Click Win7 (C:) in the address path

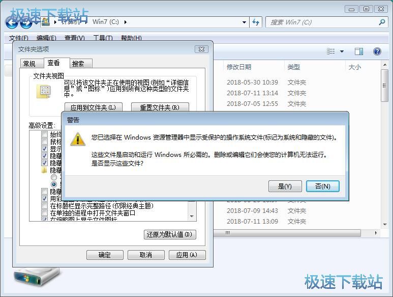106,22
